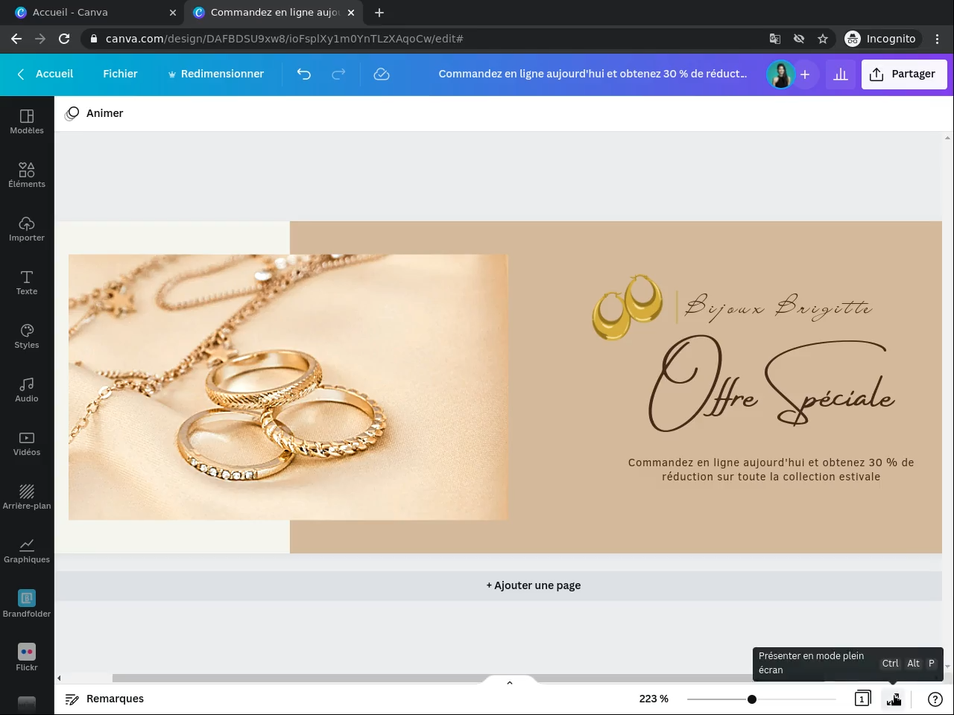Click the zoom slider handle
The image size is (954, 715).
click(752, 699)
